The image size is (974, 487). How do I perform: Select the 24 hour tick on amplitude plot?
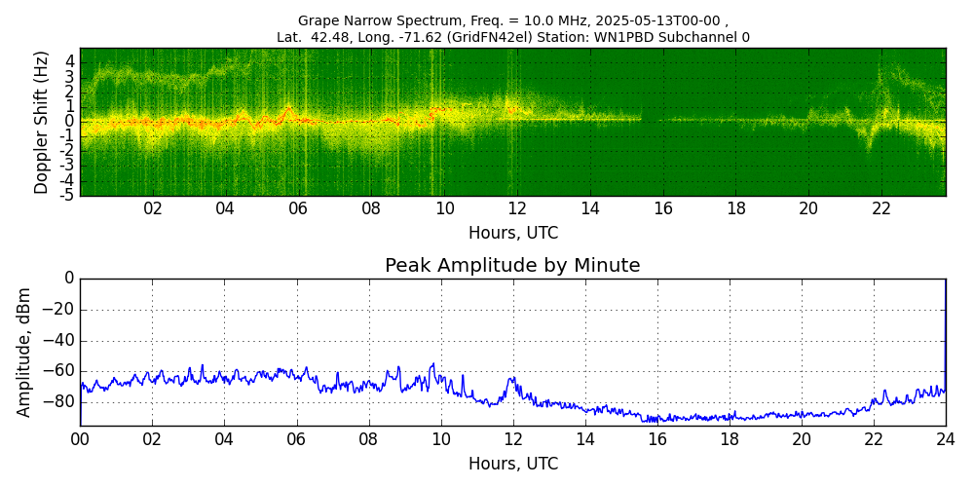(x=946, y=439)
